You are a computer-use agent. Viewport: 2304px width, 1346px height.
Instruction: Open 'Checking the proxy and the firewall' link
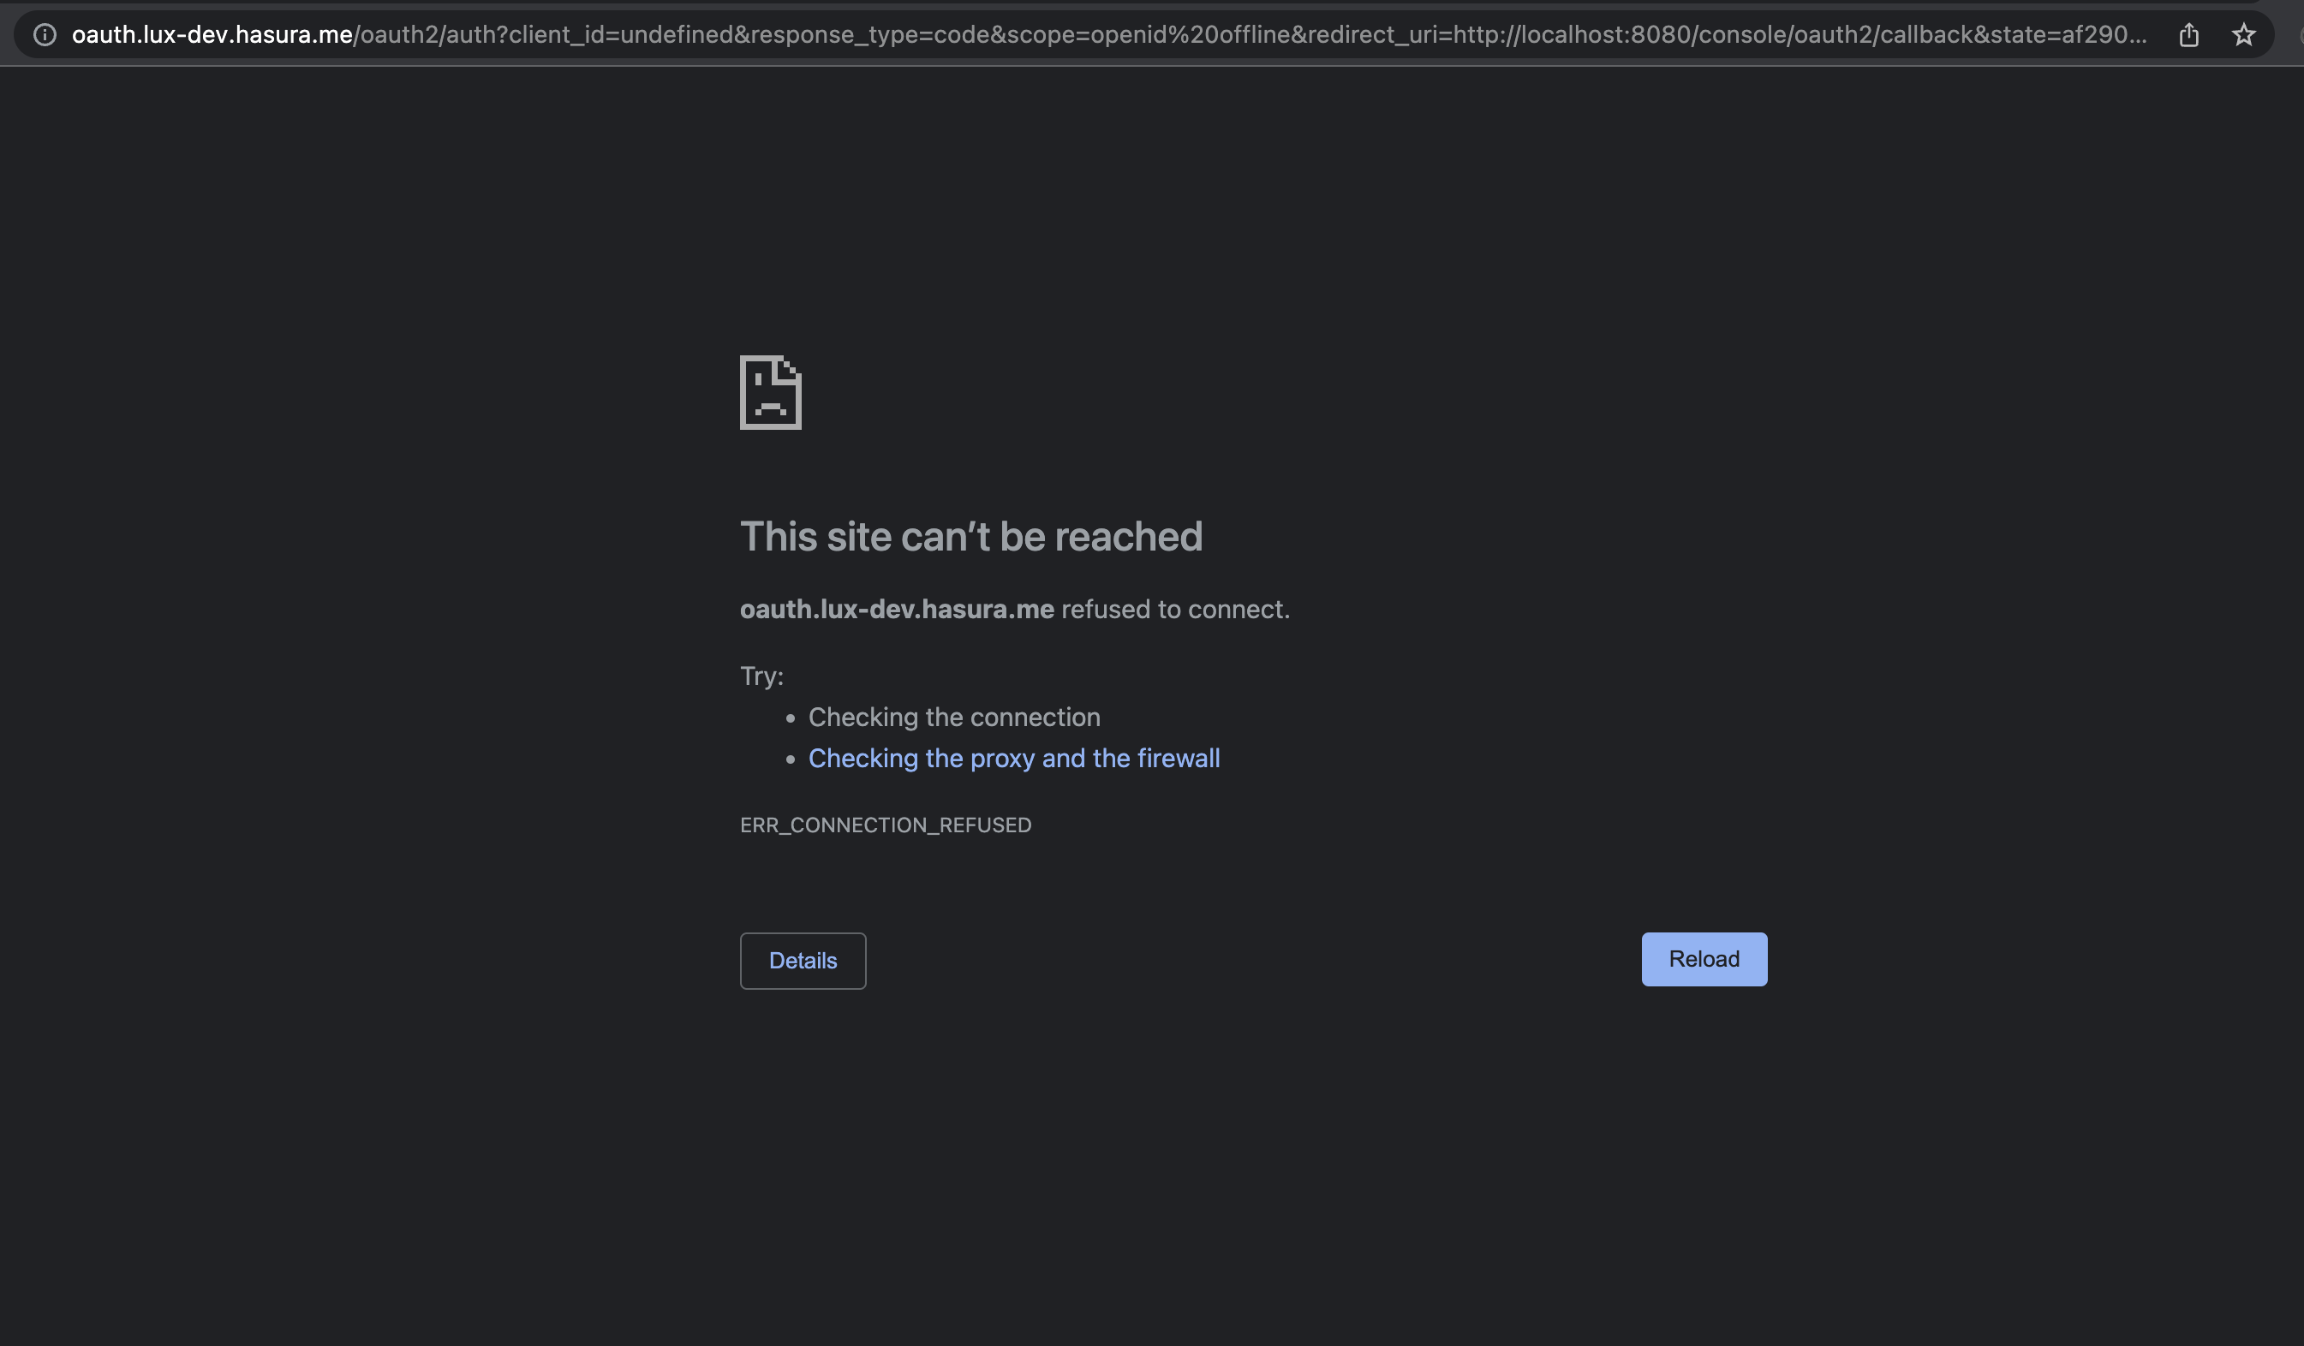pos(1013,759)
